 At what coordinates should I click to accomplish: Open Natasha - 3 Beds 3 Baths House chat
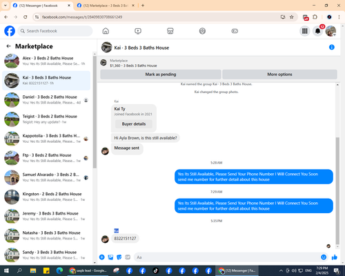click(46, 235)
